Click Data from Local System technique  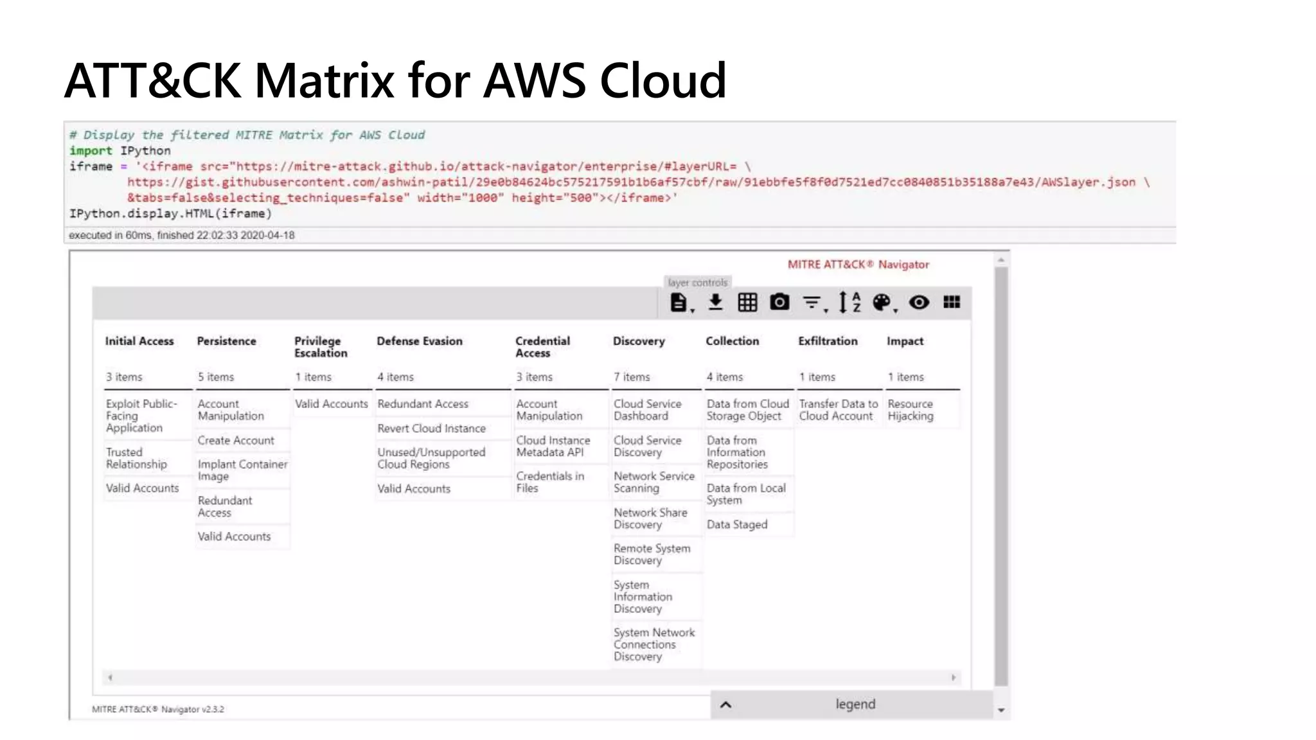click(x=749, y=494)
